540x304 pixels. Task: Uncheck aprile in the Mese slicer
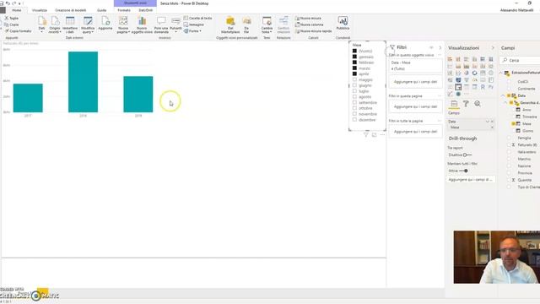354,73
